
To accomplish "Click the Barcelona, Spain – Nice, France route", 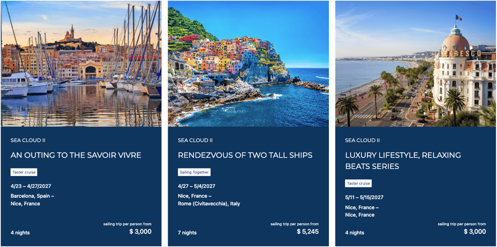I will tap(32, 200).
